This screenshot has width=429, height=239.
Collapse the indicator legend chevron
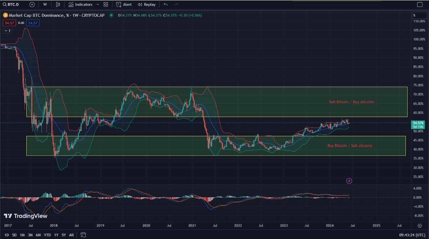coord(7,31)
